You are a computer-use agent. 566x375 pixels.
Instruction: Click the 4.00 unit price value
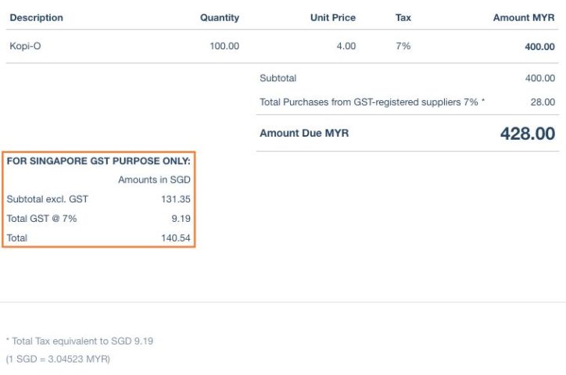tap(346, 46)
